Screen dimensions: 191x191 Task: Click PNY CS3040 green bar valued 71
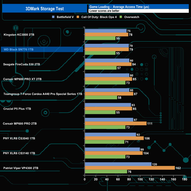(105, 142)
